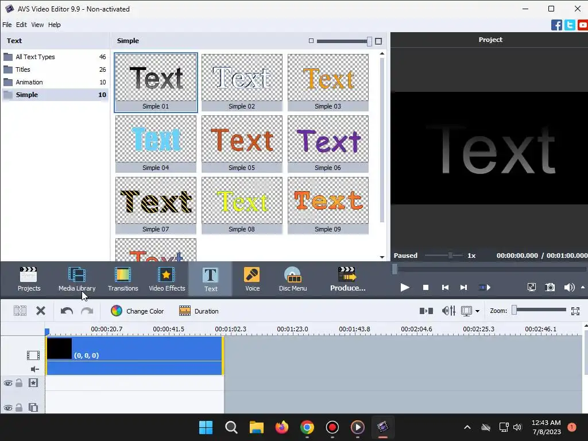Select the Simple 06 text preset

coord(328,144)
